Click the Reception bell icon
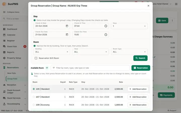Viewport: 181px width, 113px height. pyautogui.click(x=4, y=85)
